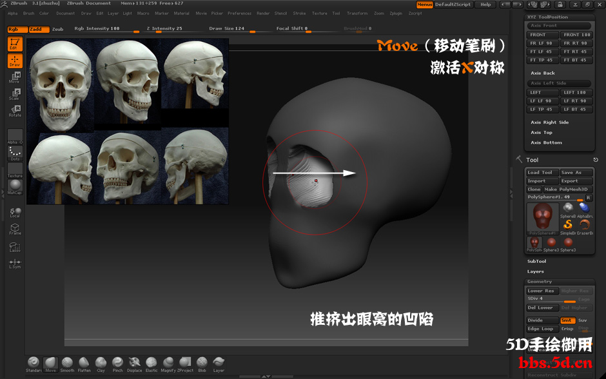This screenshot has width=606, height=379.
Task: Select the Flatten brush
Action: (x=84, y=364)
